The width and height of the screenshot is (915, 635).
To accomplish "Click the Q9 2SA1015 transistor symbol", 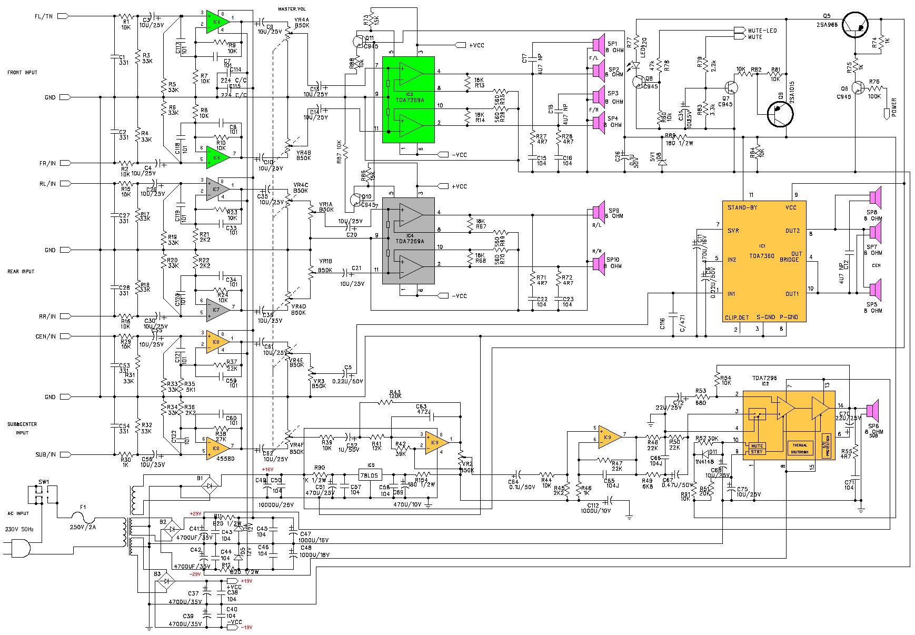I will click(x=781, y=114).
